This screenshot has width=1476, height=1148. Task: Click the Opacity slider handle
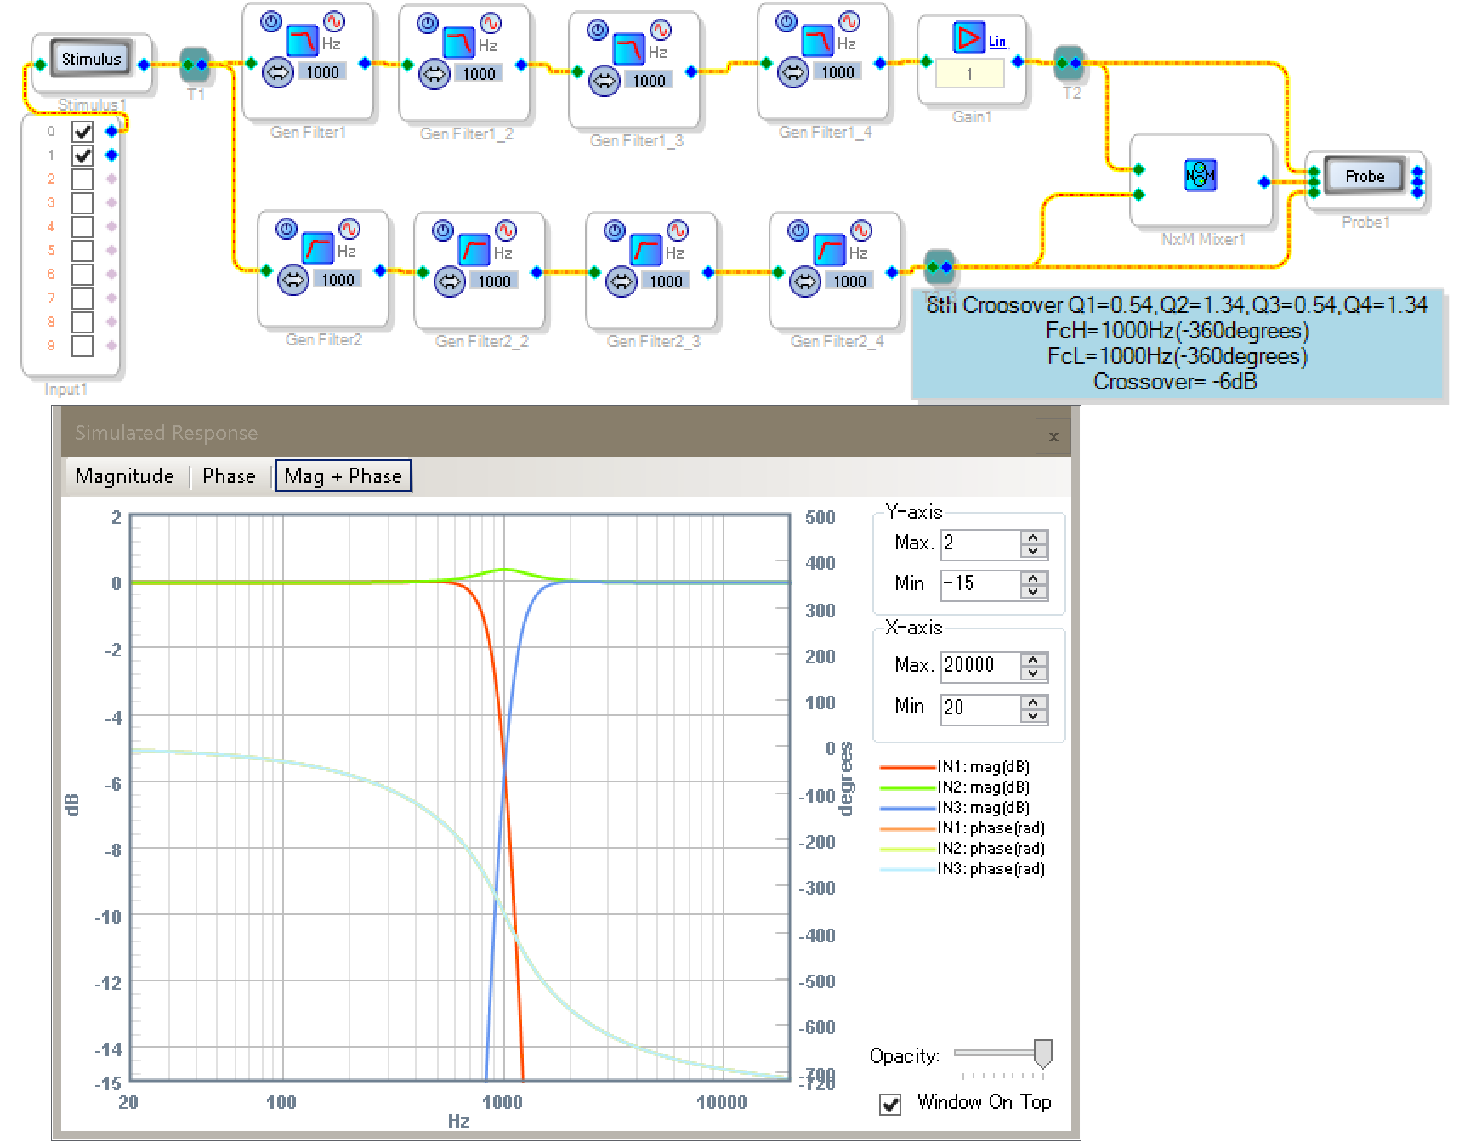[1042, 1054]
